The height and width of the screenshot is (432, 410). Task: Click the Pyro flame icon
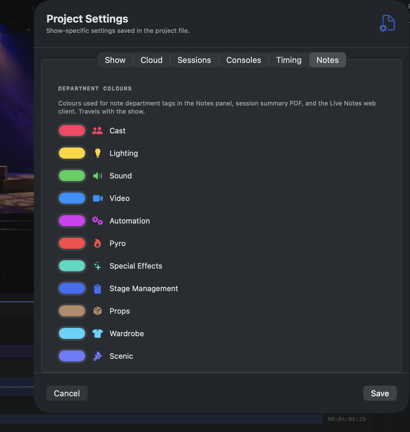click(x=98, y=243)
